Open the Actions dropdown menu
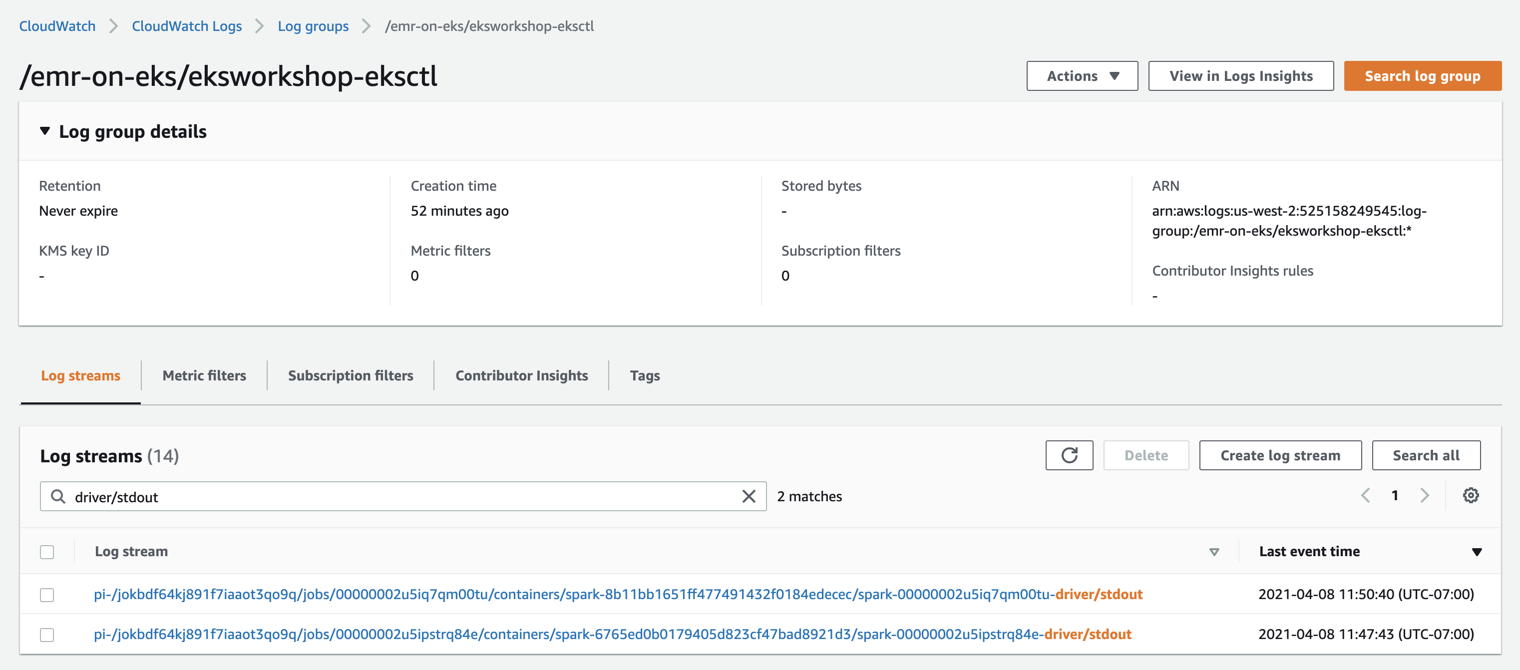 pyautogui.click(x=1082, y=76)
